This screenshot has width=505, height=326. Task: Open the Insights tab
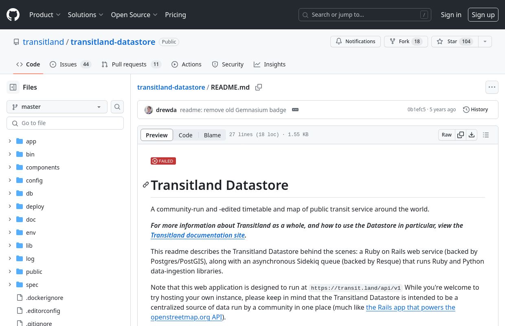pyautogui.click(x=270, y=64)
